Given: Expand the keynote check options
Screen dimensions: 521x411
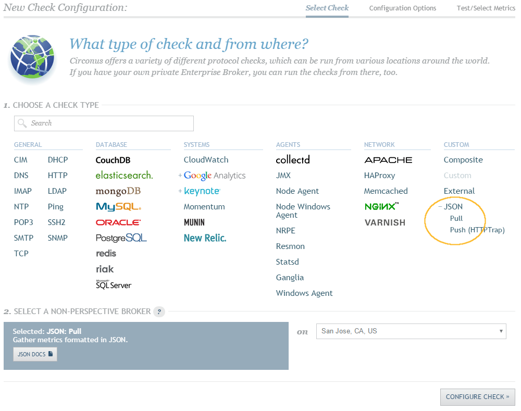Looking at the screenshot, I should coord(180,191).
